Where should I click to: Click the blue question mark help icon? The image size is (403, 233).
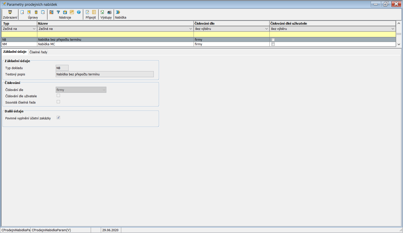point(79,12)
